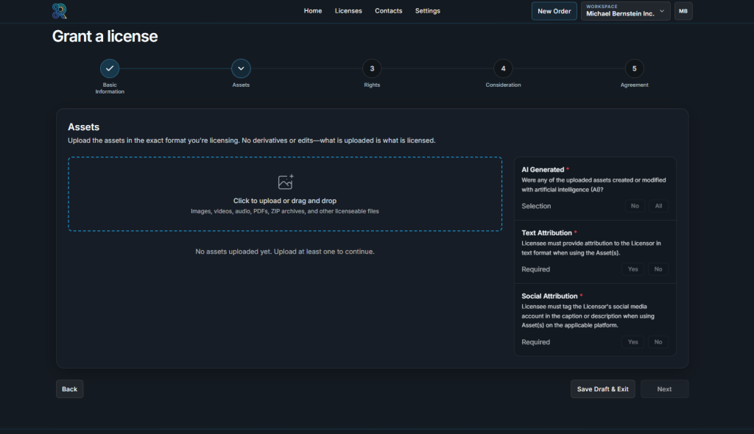
Task: Set Social Attribution to No
Action: click(x=658, y=342)
